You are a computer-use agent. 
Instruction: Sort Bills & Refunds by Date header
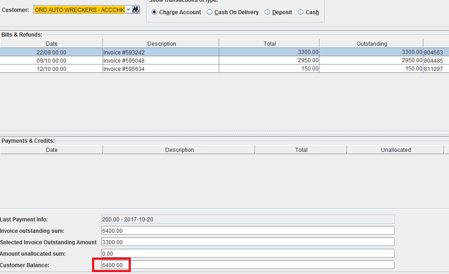click(52, 43)
